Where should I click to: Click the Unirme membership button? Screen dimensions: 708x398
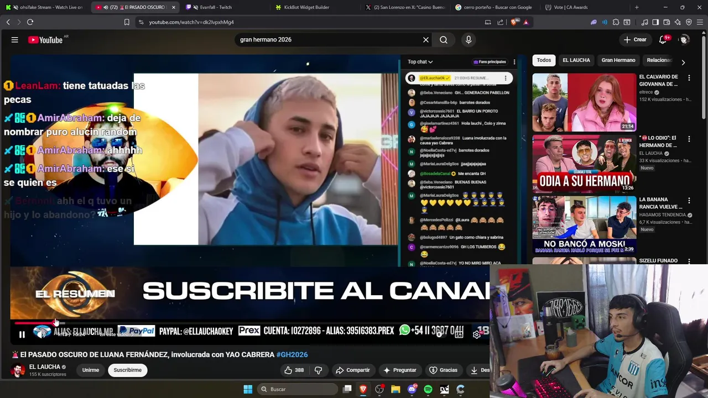click(91, 370)
